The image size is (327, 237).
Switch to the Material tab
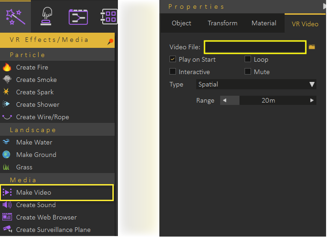pos(264,23)
